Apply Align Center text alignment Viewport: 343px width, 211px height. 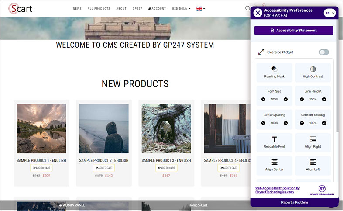pyautogui.click(x=274, y=165)
